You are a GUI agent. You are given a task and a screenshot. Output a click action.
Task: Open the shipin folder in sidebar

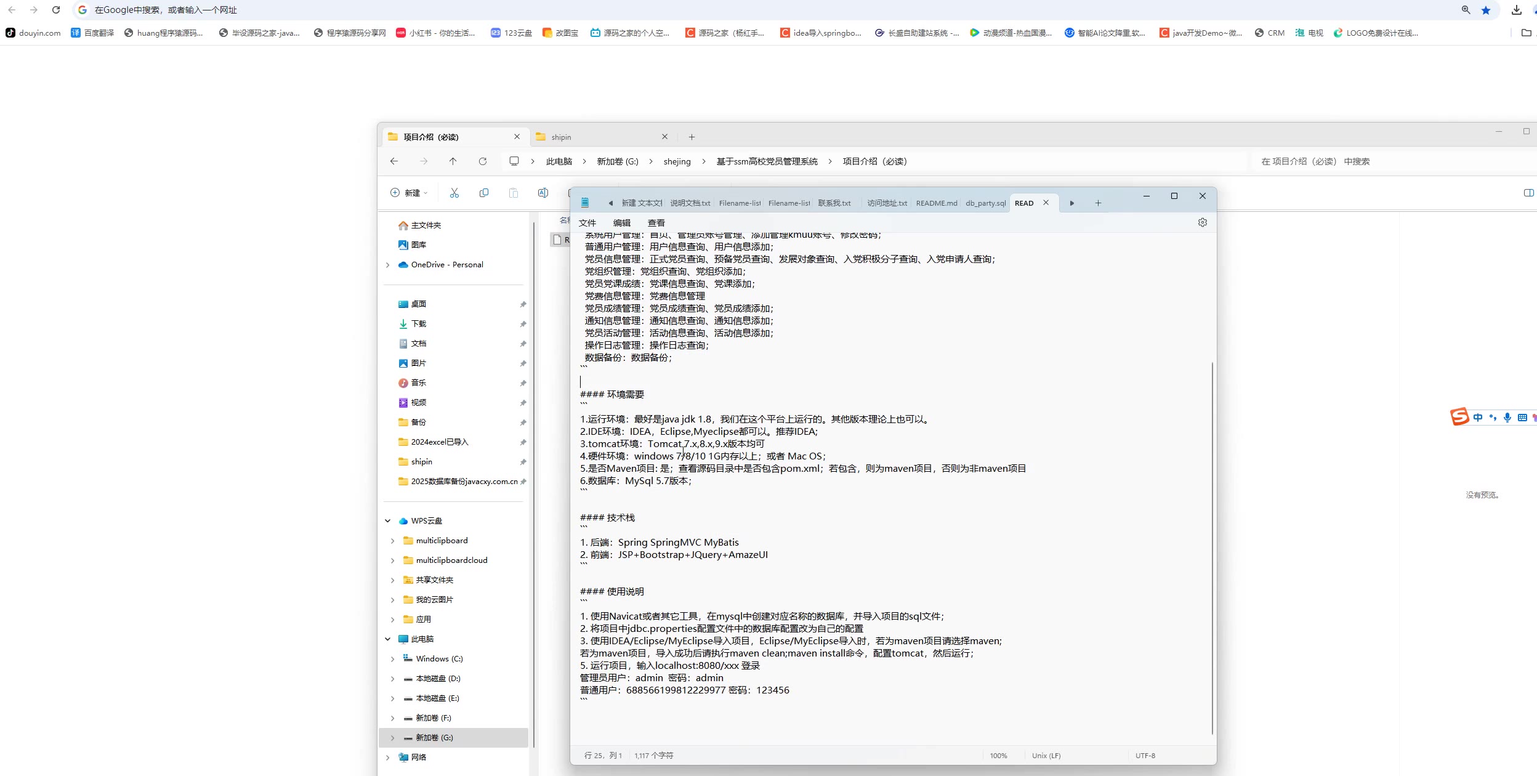click(x=422, y=462)
